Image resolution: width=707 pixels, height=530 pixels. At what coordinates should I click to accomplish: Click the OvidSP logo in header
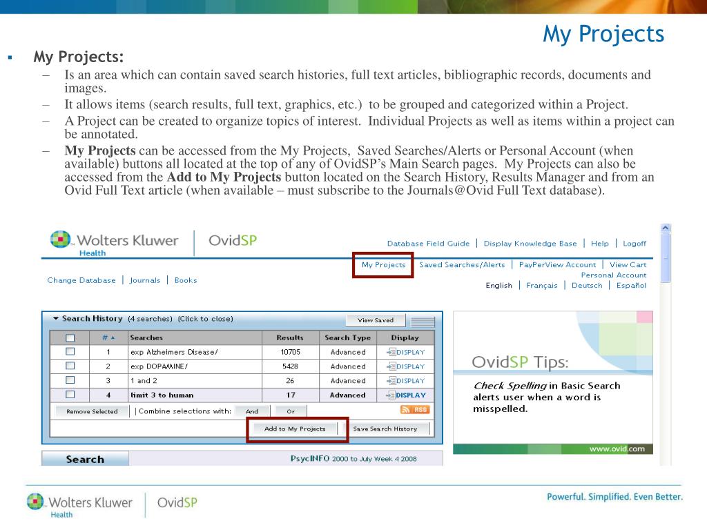233,240
